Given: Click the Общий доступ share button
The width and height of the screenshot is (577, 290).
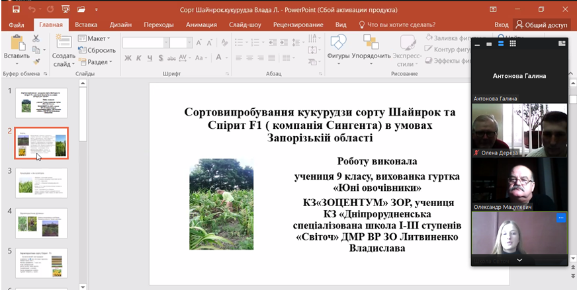Looking at the screenshot, I should coord(542,24).
